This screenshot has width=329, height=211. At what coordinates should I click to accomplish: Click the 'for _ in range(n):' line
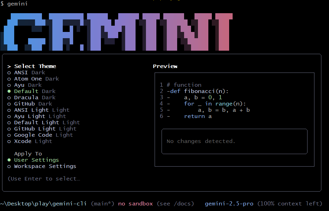tap(215, 104)
